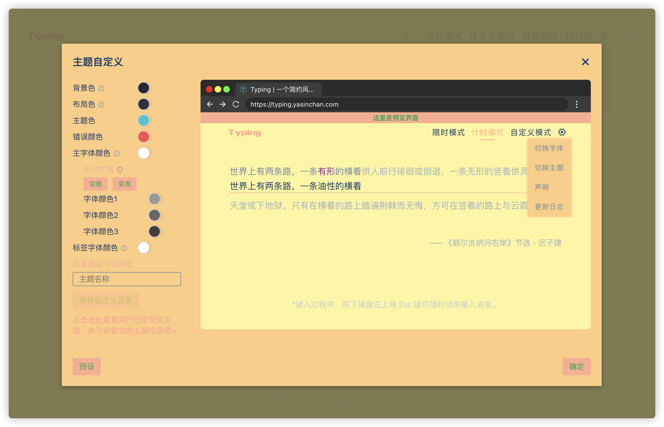This screenshot has width=664, height=427.
Task: Open the preview browser three-dot menu
Action: [x=577, y=104]
